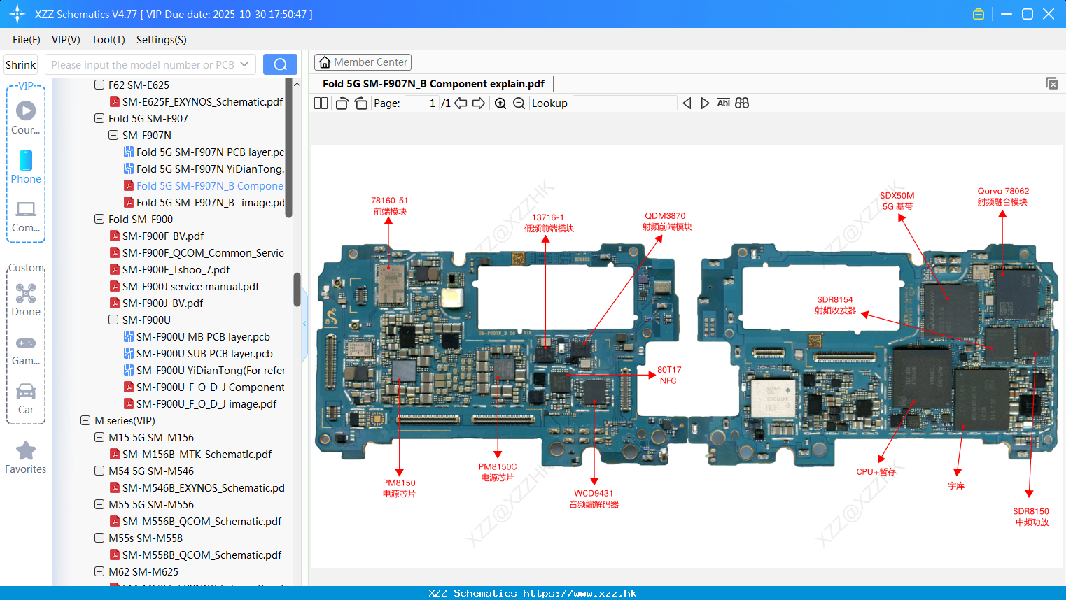The height and width of the screenshot is (600, 1066).
Task: Zoom out of the PDF
Action: click(519, 103)
